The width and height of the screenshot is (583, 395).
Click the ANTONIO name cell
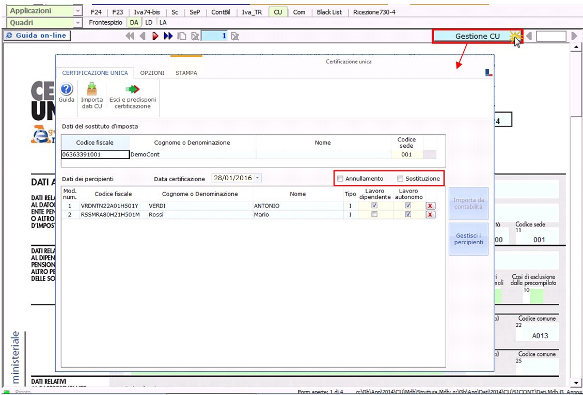pos(297,206)
